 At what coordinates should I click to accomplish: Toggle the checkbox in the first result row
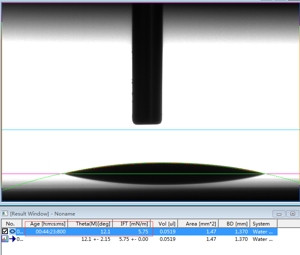pyautogui.click(x=5, y=231)
